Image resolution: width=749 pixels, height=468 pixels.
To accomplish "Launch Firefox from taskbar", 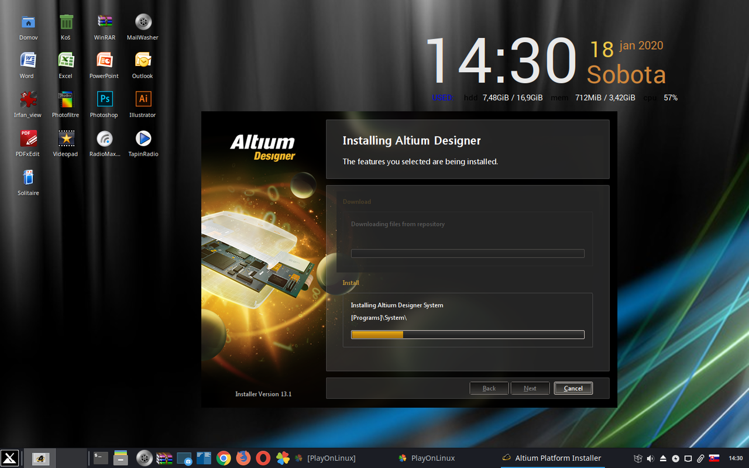I will [x=243, y=458].
